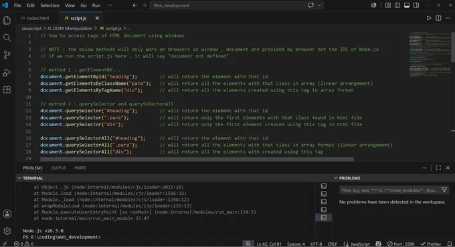
Task: Click the zoom magnifier icon in status bar
Action: pyautogui.click(x=248, y=244)
